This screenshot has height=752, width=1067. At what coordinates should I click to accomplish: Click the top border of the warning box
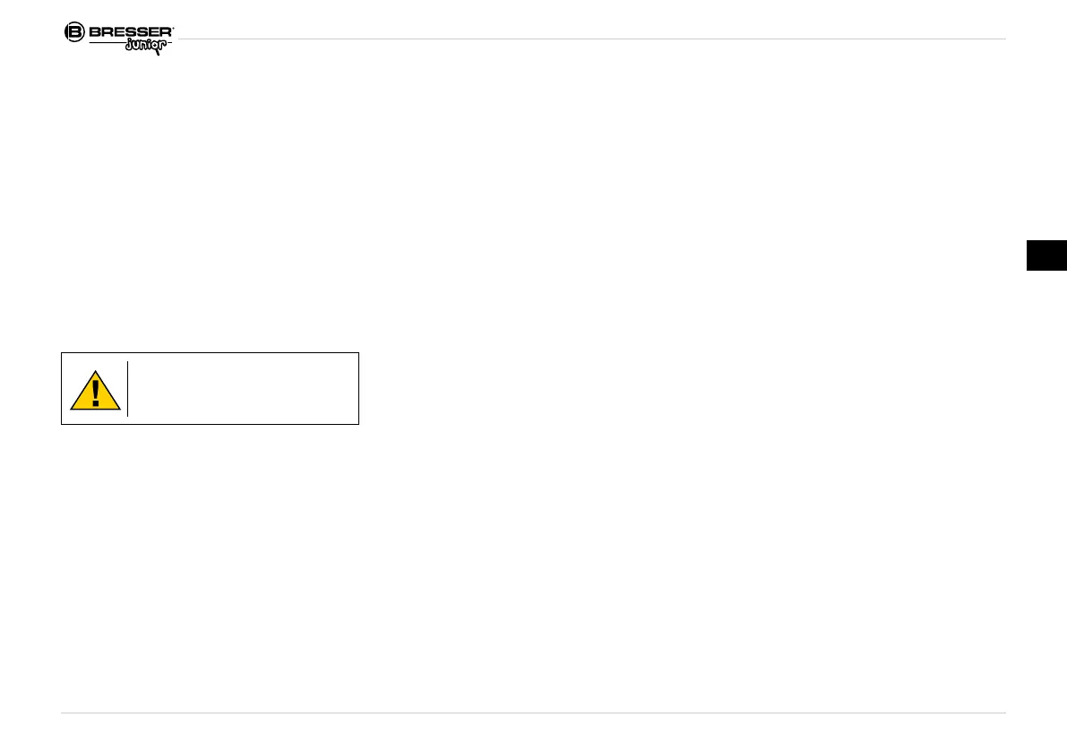[210, 353]
